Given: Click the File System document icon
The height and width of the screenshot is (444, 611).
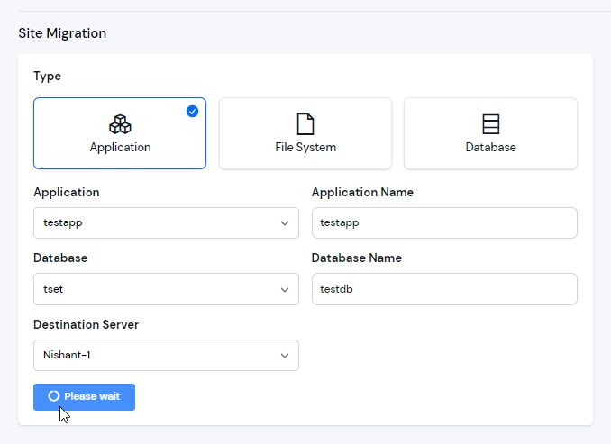Looking at the screenshot, I should [x=305, y=124].
